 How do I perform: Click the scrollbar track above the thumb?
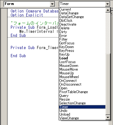tap(108, 33)
